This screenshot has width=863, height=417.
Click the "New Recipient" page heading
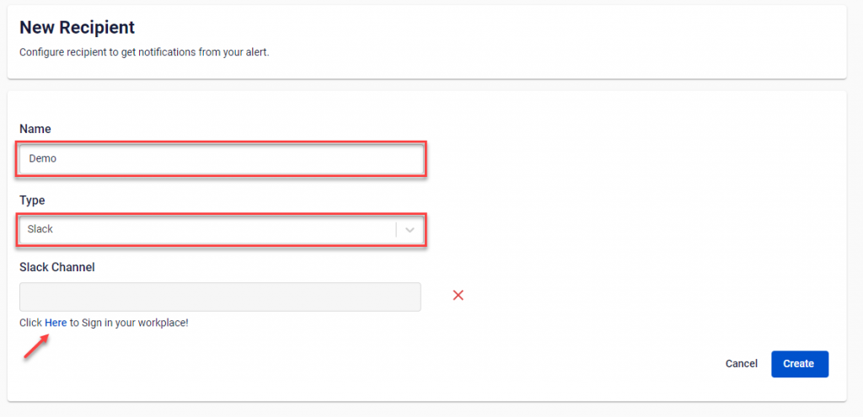pyautogui.click(x=77, y=28)
